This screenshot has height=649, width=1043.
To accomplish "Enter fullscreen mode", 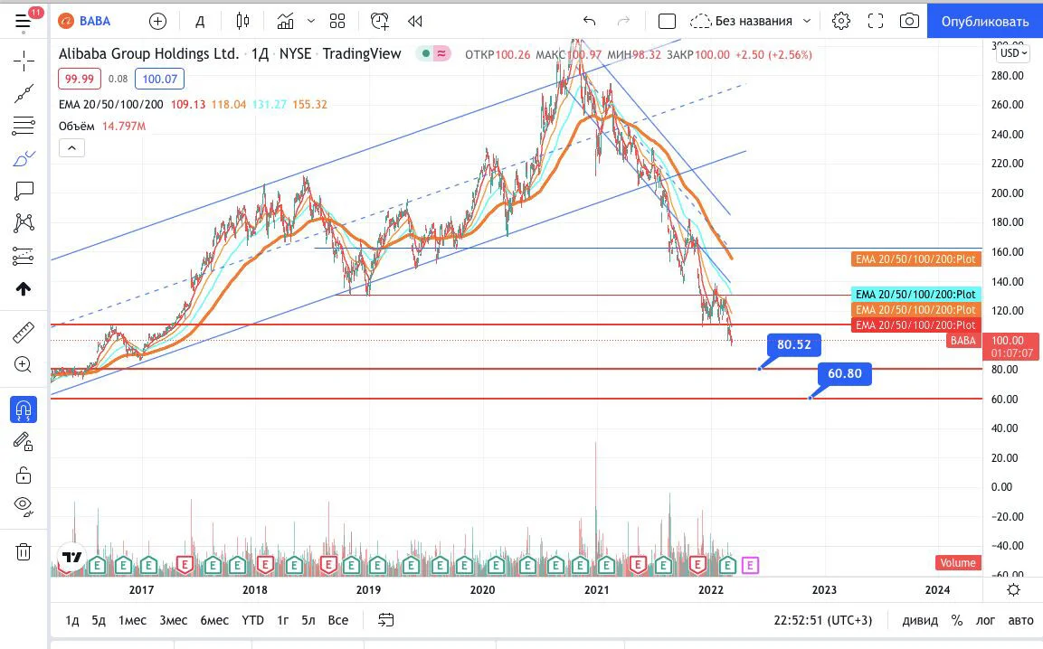I will coord(876,22).
